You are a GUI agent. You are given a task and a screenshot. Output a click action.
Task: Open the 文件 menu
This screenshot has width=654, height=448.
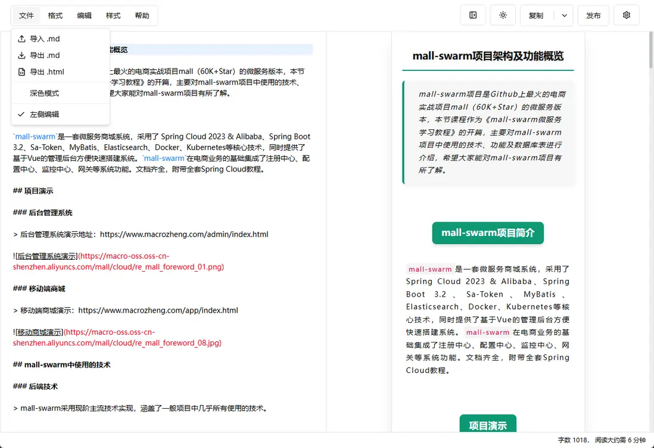point(26,15)
